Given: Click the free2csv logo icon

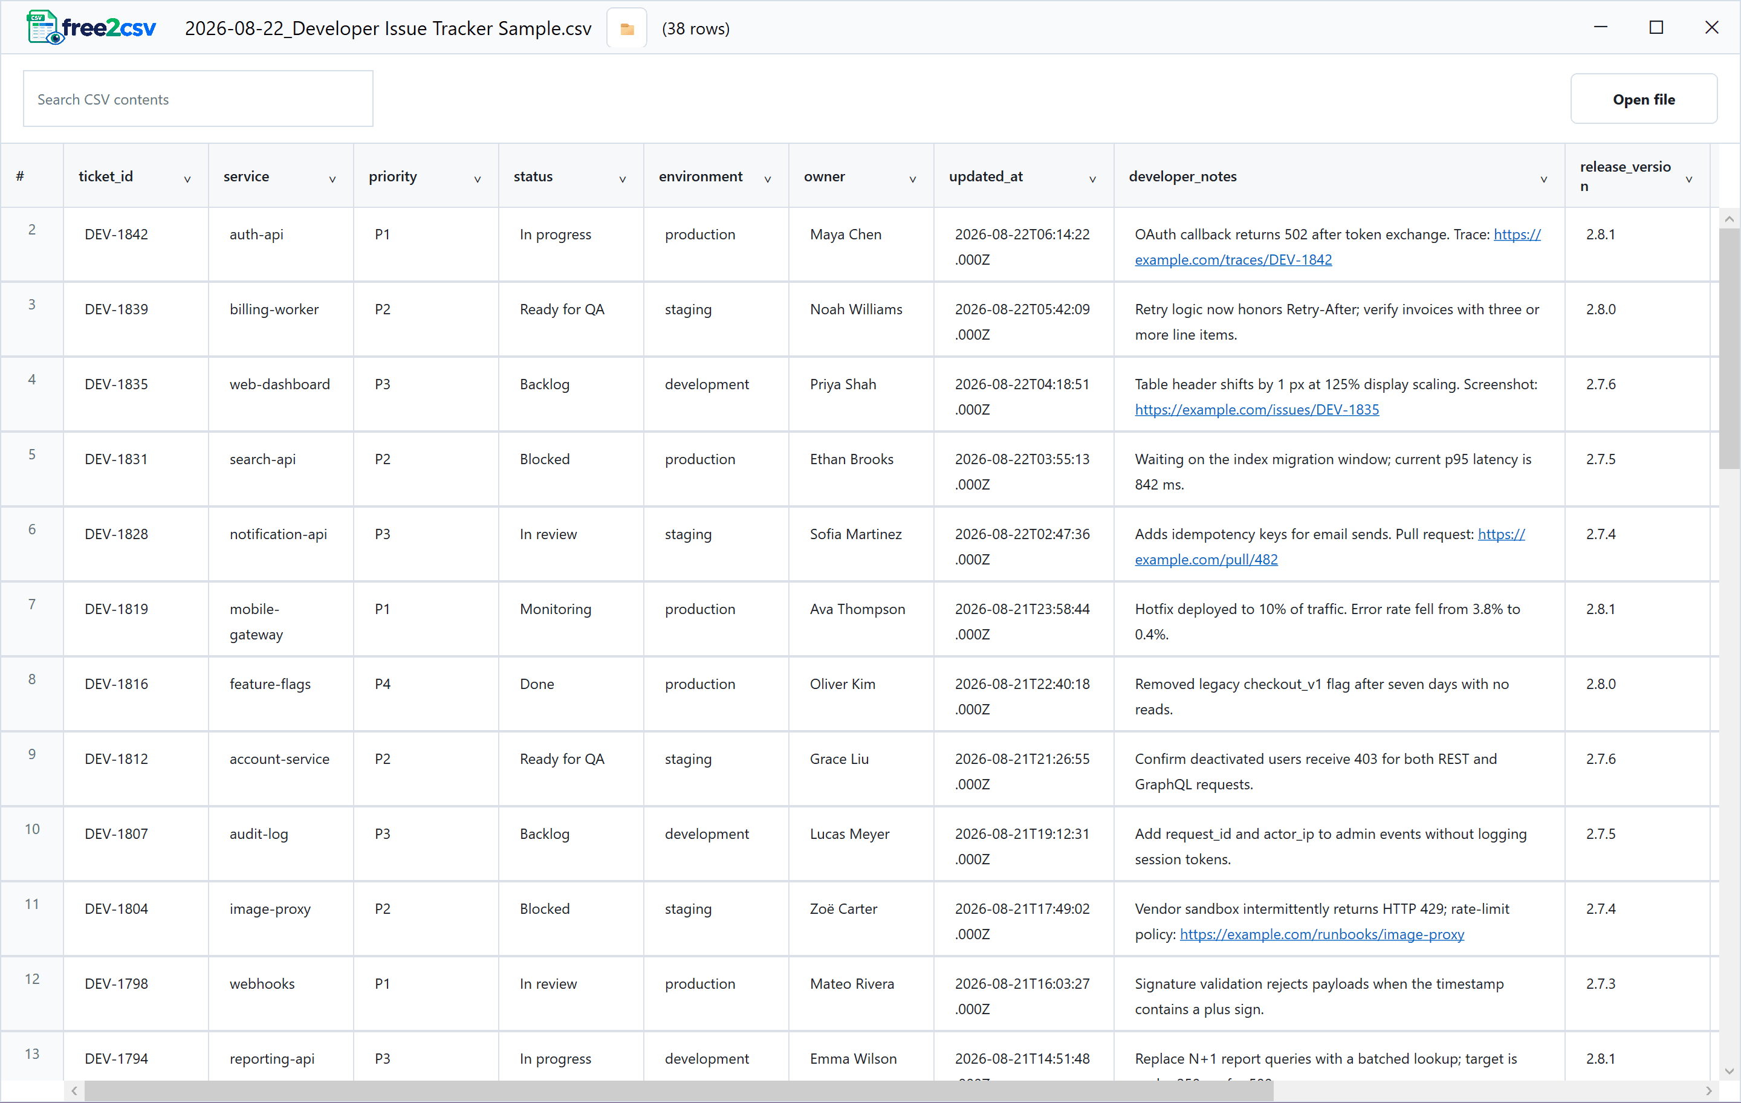Looking at the screenshot, I should point(91,28).
